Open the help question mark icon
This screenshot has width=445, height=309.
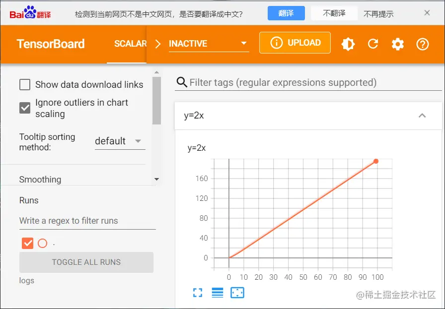click(423, 44)
